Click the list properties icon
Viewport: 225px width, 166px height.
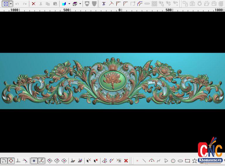click(119, 161)
